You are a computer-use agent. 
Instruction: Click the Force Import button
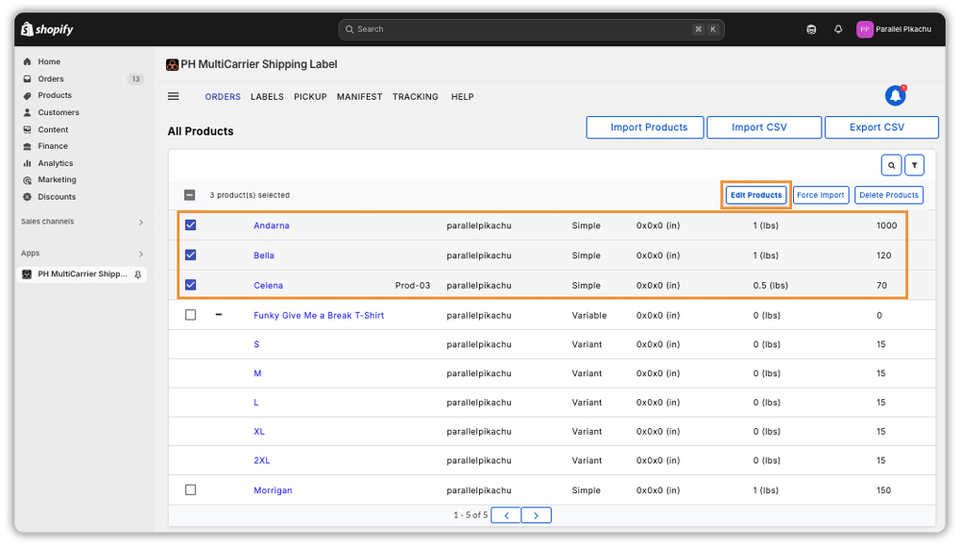(x=821, y=195)
